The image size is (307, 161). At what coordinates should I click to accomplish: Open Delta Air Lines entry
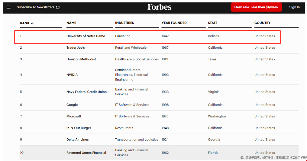78,140
